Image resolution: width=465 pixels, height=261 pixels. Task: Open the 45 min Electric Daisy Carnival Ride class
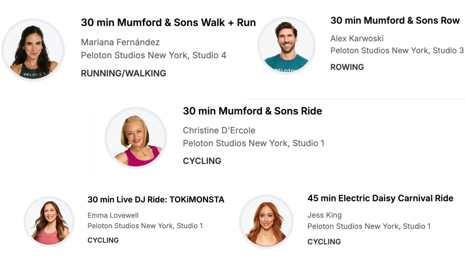pos(380,198)
